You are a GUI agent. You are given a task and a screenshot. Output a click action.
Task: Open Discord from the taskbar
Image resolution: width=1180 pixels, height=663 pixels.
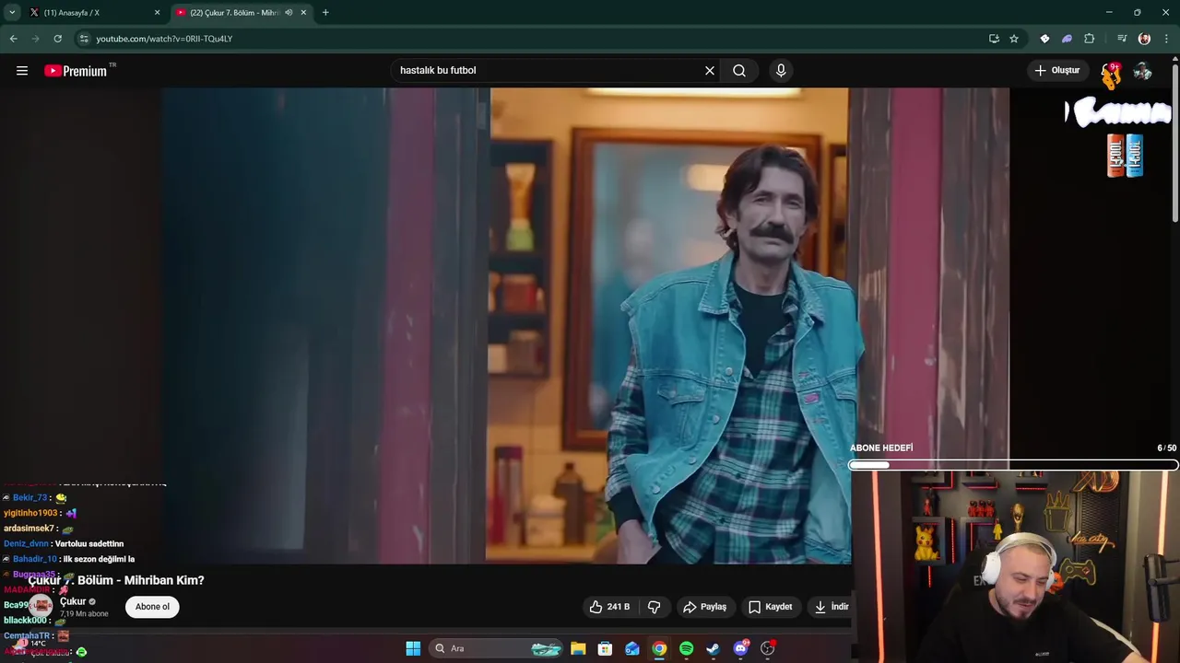(x=740, y=648)
